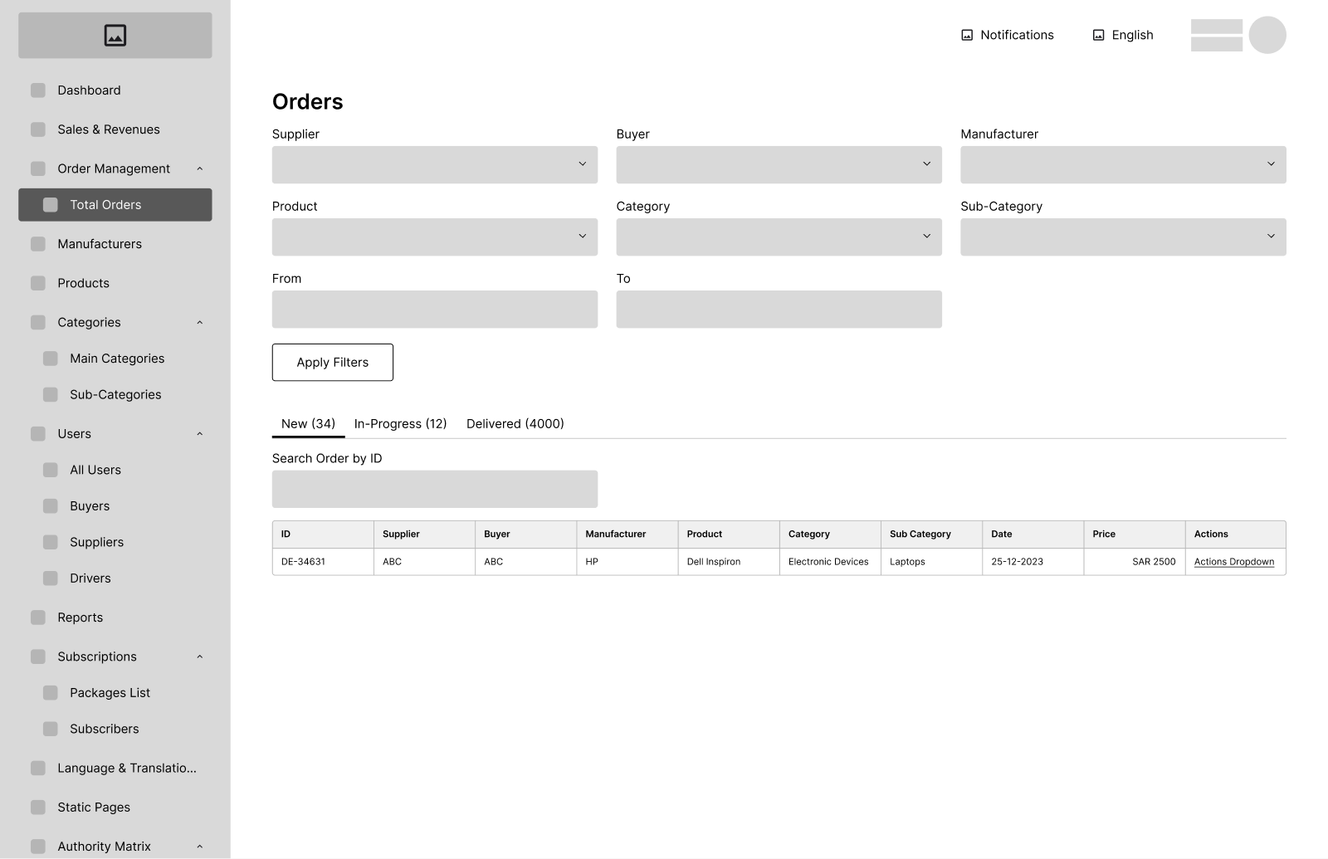The image size is (1328, 859).
Task: Open the Actions Dropdown link for DE-34631
Action: tap(1234, 562)
